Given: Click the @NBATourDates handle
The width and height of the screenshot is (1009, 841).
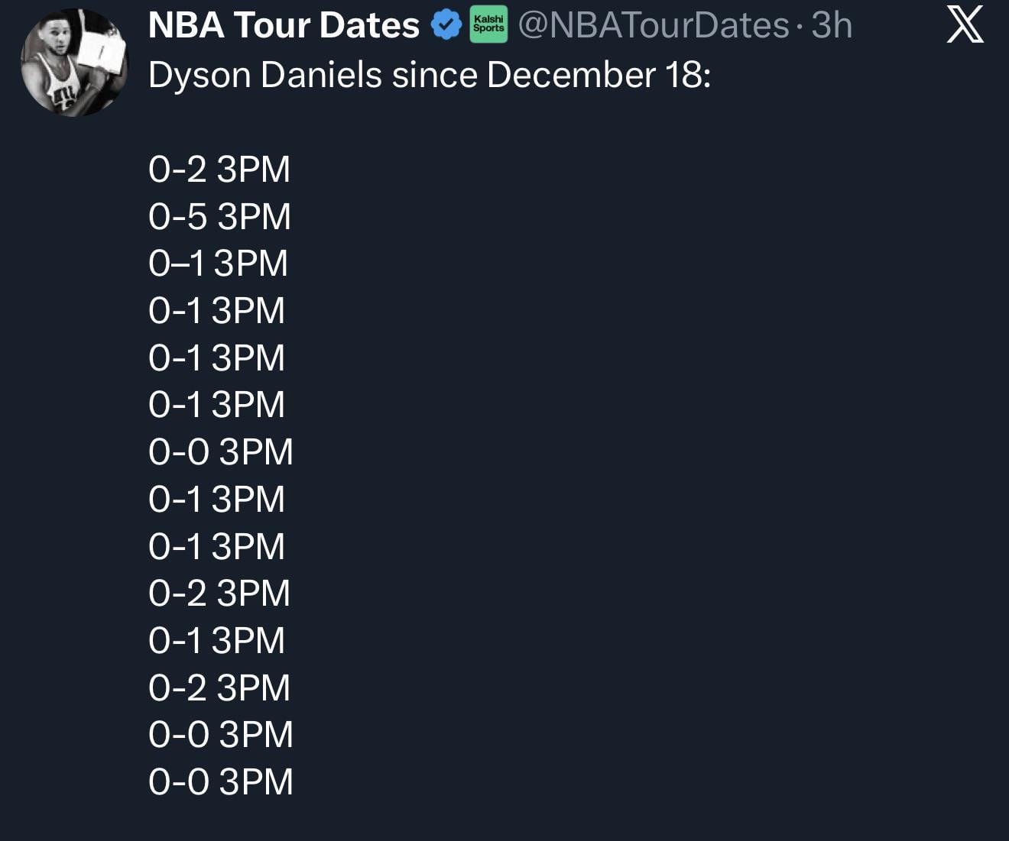Looking at the screenshot, I should 654,25.
